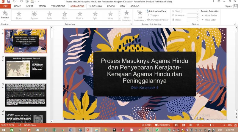Click spell check icon in status bar
This screenshot has height=132, width=238.
19,125
